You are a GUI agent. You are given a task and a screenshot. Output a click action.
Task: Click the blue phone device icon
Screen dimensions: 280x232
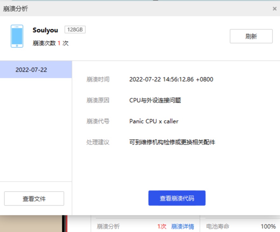coord(17,36)
